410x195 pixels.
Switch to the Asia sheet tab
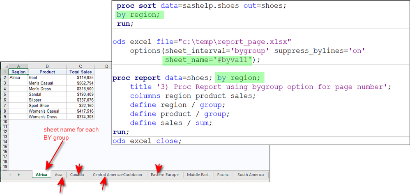click(x=59, y=175)
